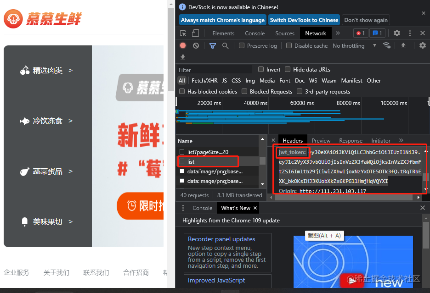Close the What's New tab
The height and width of the screenshot is (293, 430).
[255, 208]
